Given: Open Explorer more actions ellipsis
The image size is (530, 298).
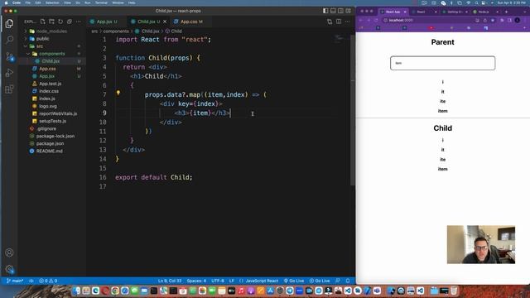Looking at the screenshot, I should (x=79, y=22).
